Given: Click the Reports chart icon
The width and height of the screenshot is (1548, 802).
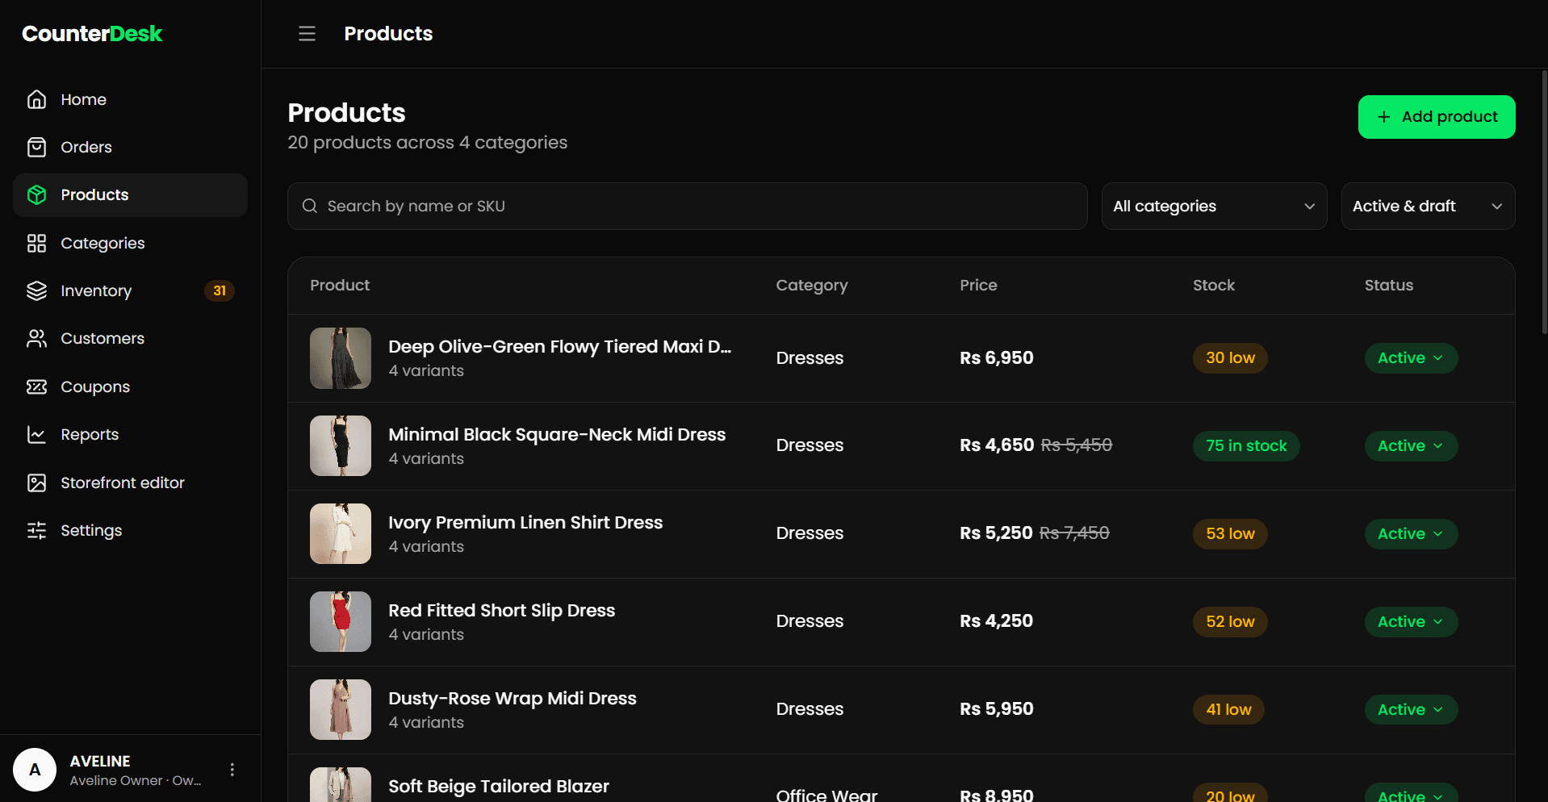Looking at the screenshot, I should point(36,434).
